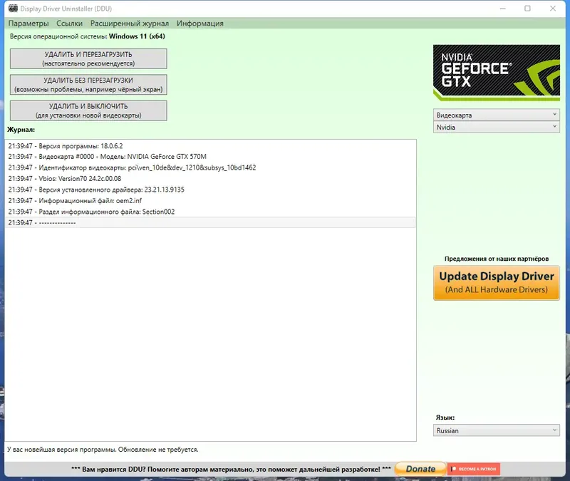This screenshot has width=570, height=481.
Task: Open the Update Display Driver partner banner
Action: pyautogui.click(x=496, y=282)
